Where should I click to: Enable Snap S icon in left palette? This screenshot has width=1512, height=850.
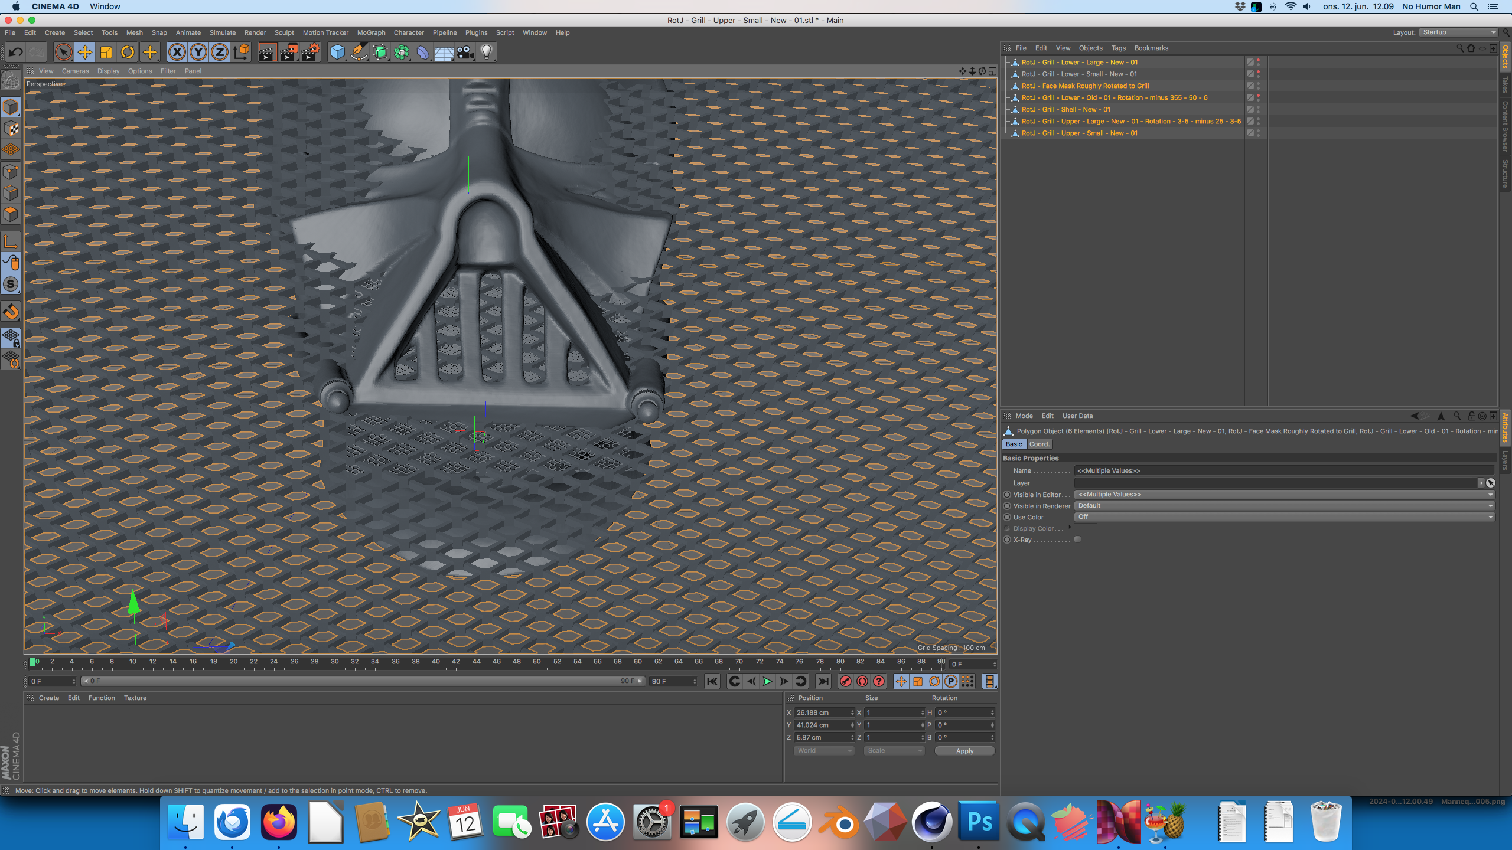click(x=11, y=285)
